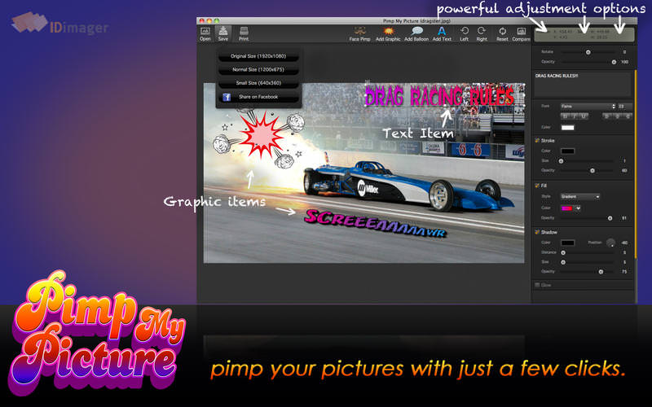Toggle italic text formatting button

point(575,116)
